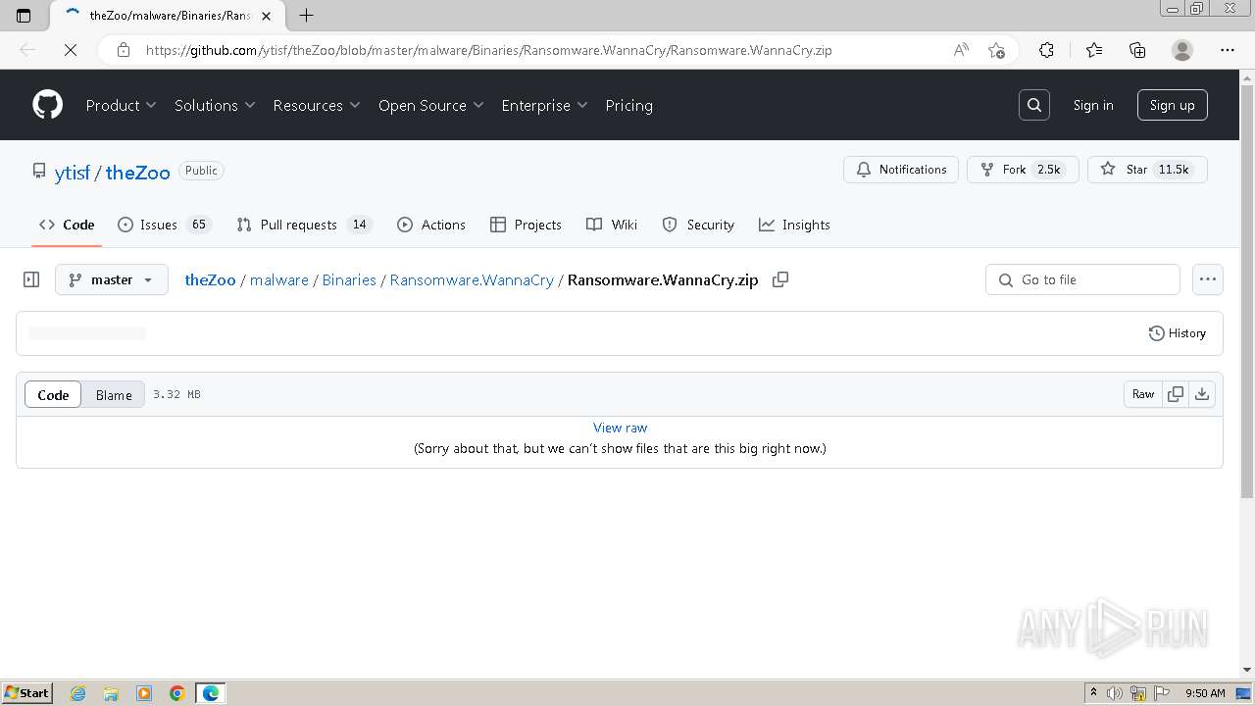Copy file path icon next to Ransomware.WannaCry.zip

[780, 279]
